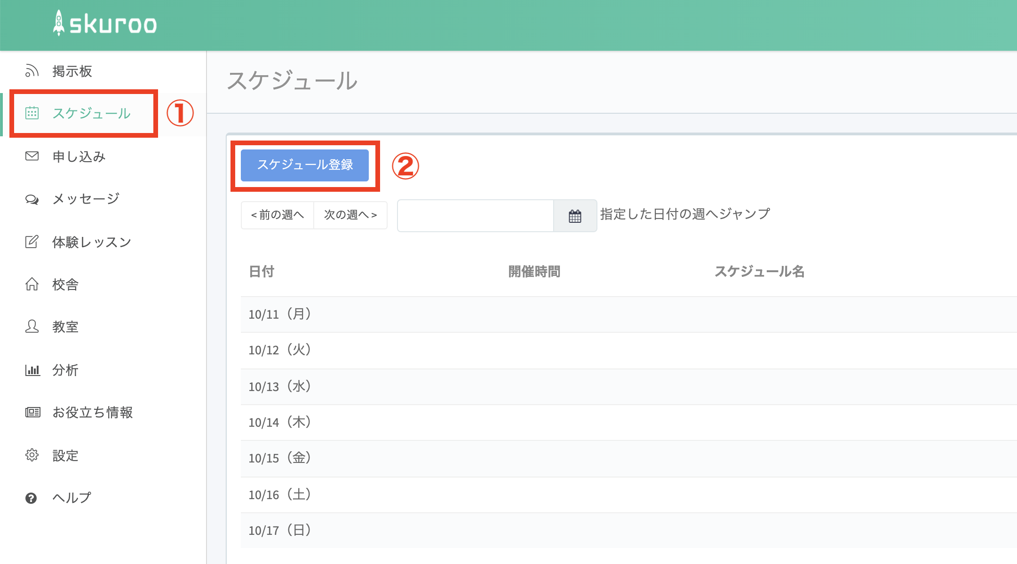Image resolution: width=1017 pixels, height=564 pixels.
Task: Click the スケジュール登録 button
Action: click(x=305, y=165)
